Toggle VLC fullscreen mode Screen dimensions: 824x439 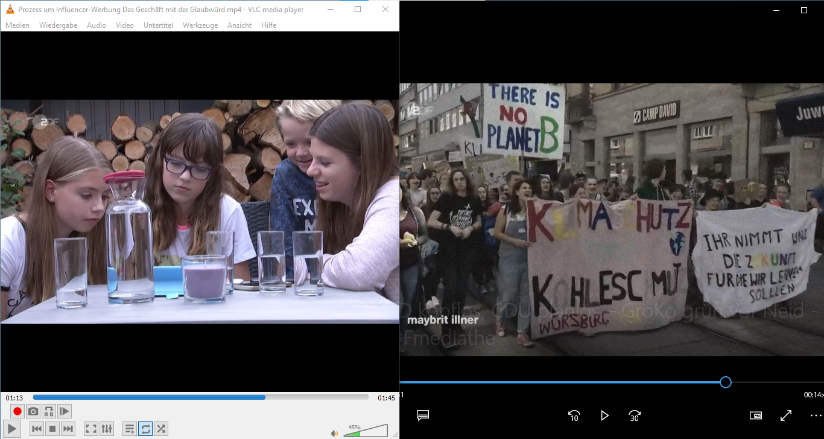click(x=91, y=429)
